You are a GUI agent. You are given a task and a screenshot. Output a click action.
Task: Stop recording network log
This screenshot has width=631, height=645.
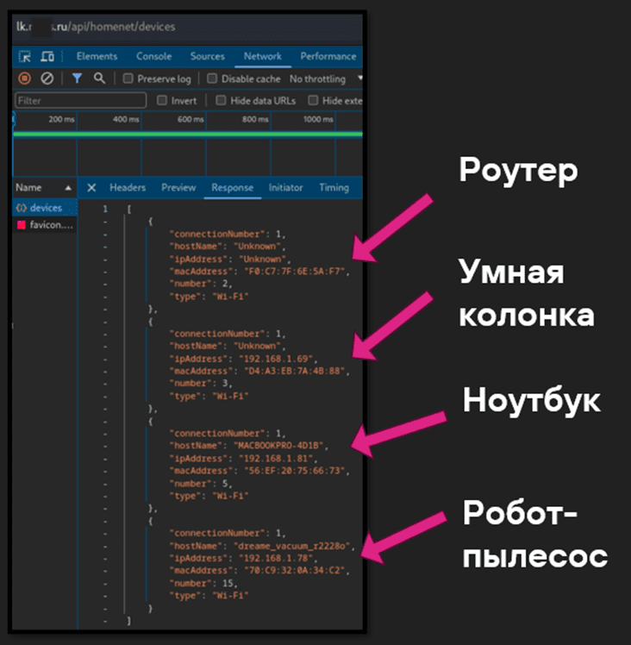pyautogui.click(x=24, y=78)
